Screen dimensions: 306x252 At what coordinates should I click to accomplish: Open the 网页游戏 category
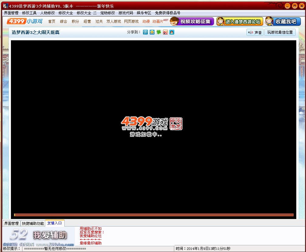pos(131,22)
